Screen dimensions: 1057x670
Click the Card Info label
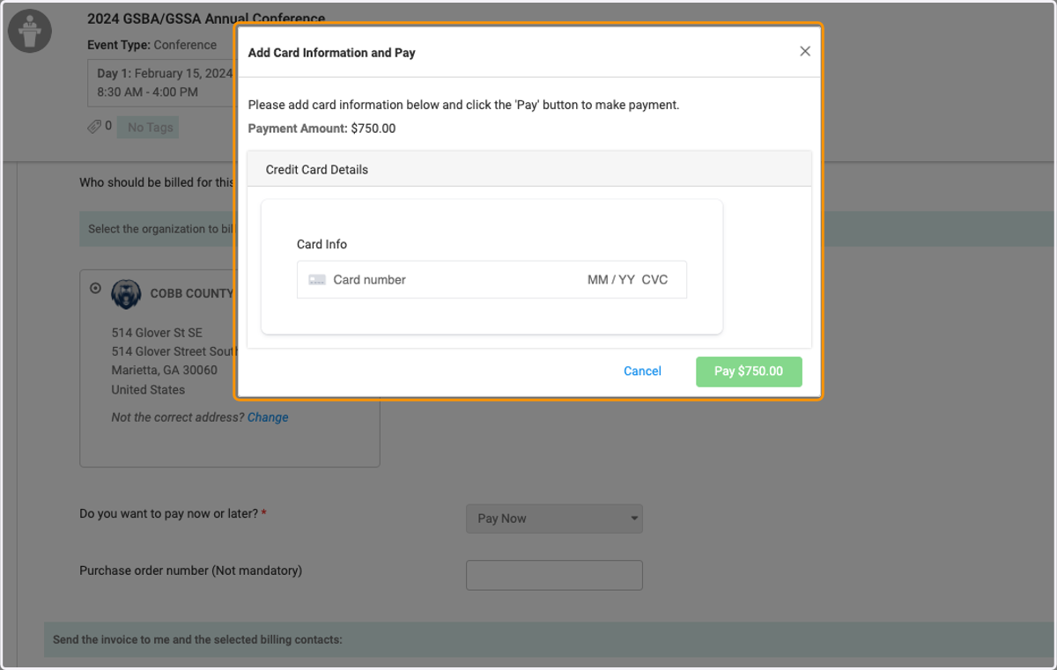pos(322,245)
